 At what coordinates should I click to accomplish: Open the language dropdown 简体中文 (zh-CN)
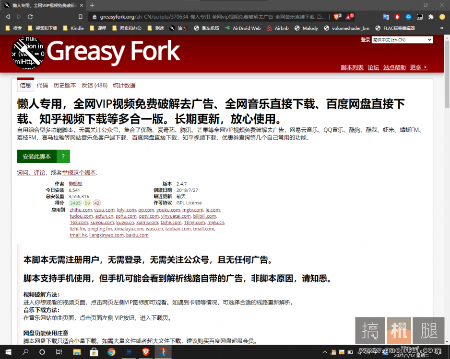[x=402, y=40]
